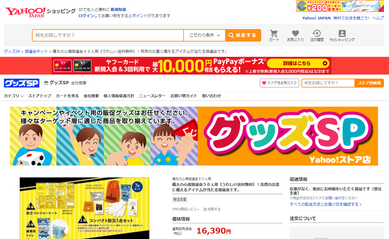This screenshot has width=389, height=239.
Task: Click the 検索する search button
Action: pos(243,35)
